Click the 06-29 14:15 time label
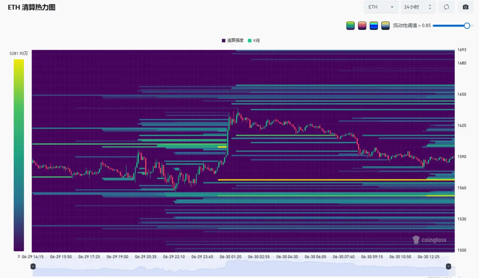This screenshot has height=278, width=479. [x=33, y=257]
